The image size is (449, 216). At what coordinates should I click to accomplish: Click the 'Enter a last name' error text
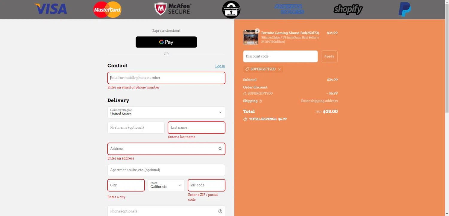tap(182, 137)
